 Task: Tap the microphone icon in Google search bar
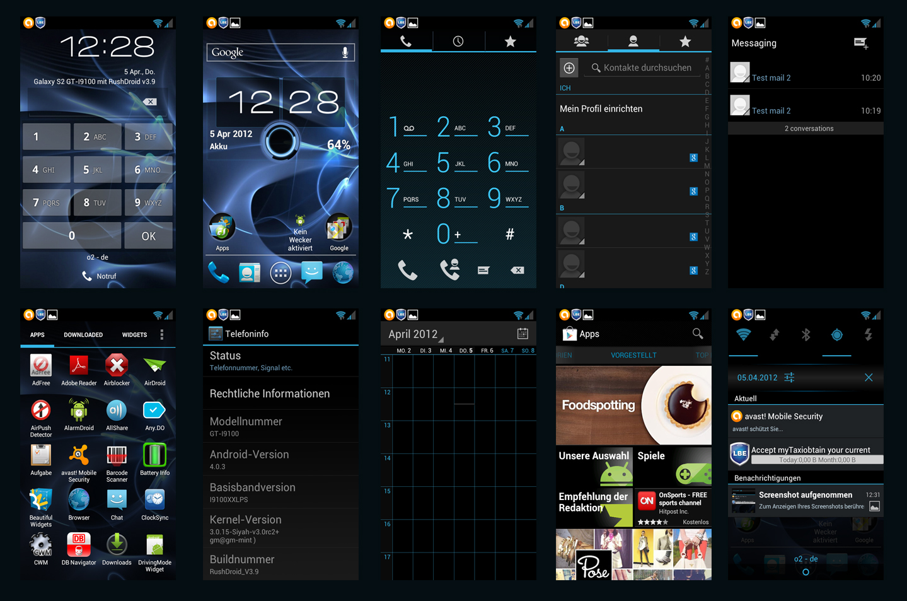tap(345, 52)
